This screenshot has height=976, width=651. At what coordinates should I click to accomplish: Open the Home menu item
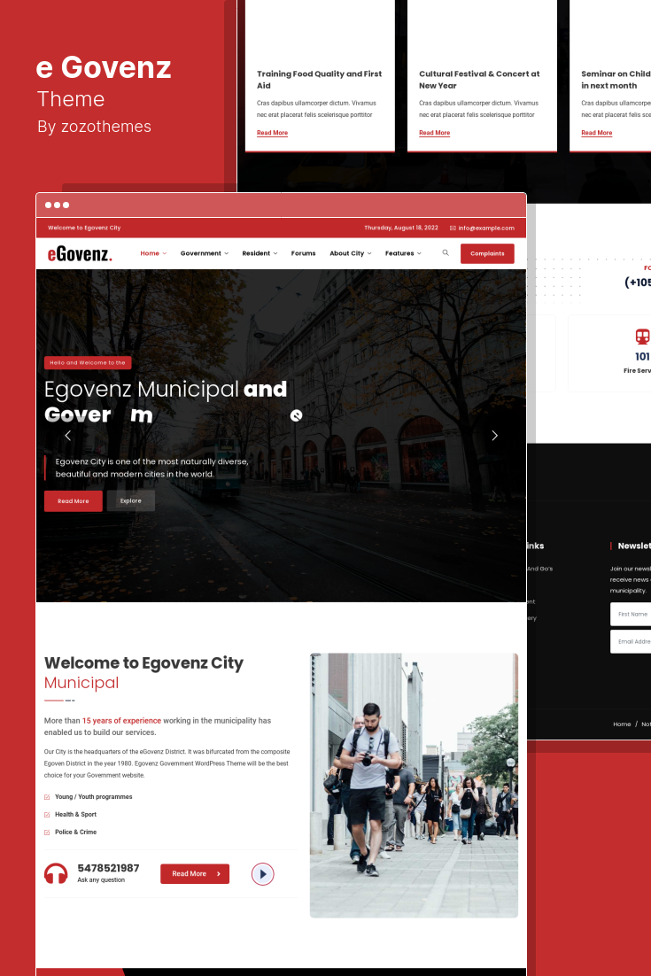point(150,253)
